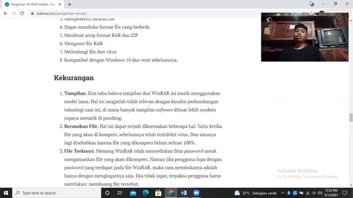
Task: Open the clock showing 12:33 PM
Action: coord(331,193)
